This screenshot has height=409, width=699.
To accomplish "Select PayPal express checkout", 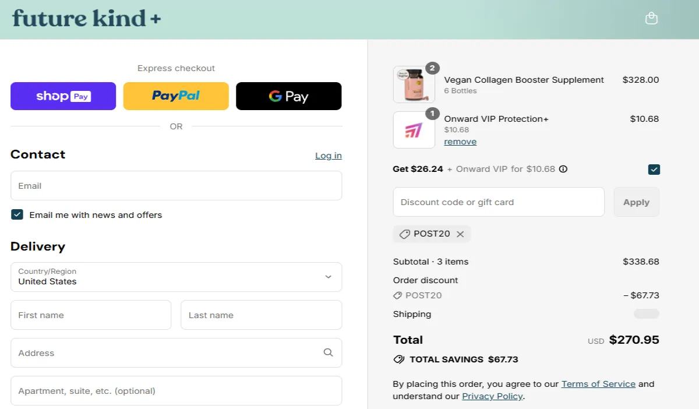I will [176, 96].
